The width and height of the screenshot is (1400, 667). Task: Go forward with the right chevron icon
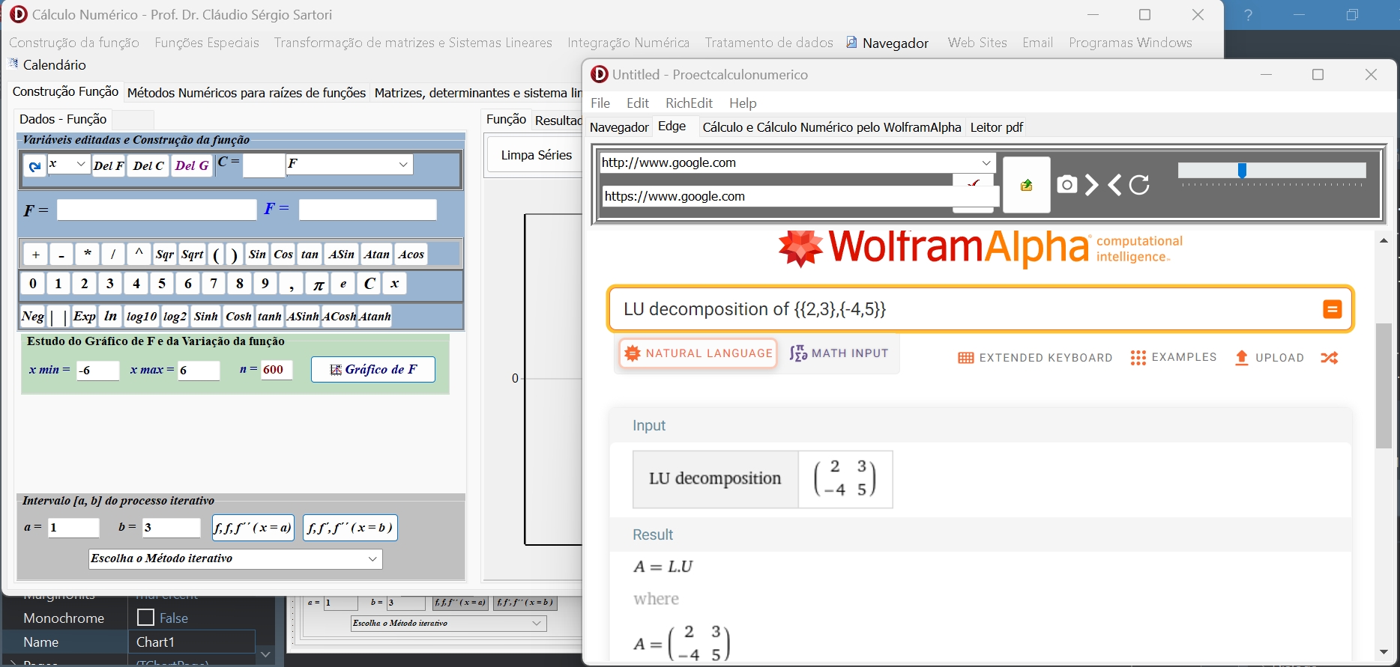[x=1091, y=185]
